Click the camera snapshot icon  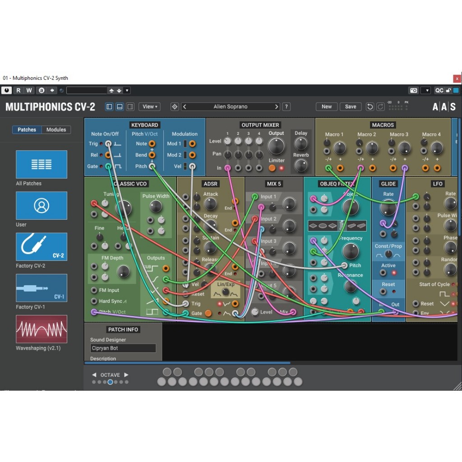click(x=414, y=90)
